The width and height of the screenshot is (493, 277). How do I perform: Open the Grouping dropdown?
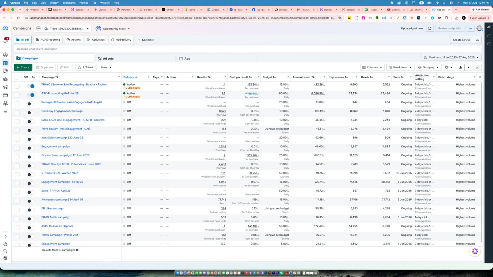pyautogui.click(x=428, y=67)
